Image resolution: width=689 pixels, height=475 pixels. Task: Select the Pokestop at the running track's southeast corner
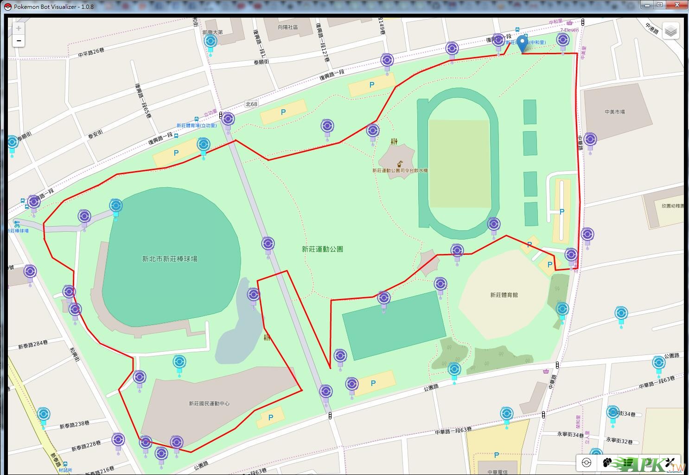(494, 228)
